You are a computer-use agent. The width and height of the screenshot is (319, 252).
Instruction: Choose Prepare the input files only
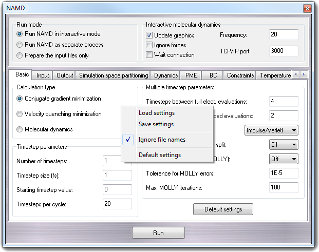tap(20, 55)
